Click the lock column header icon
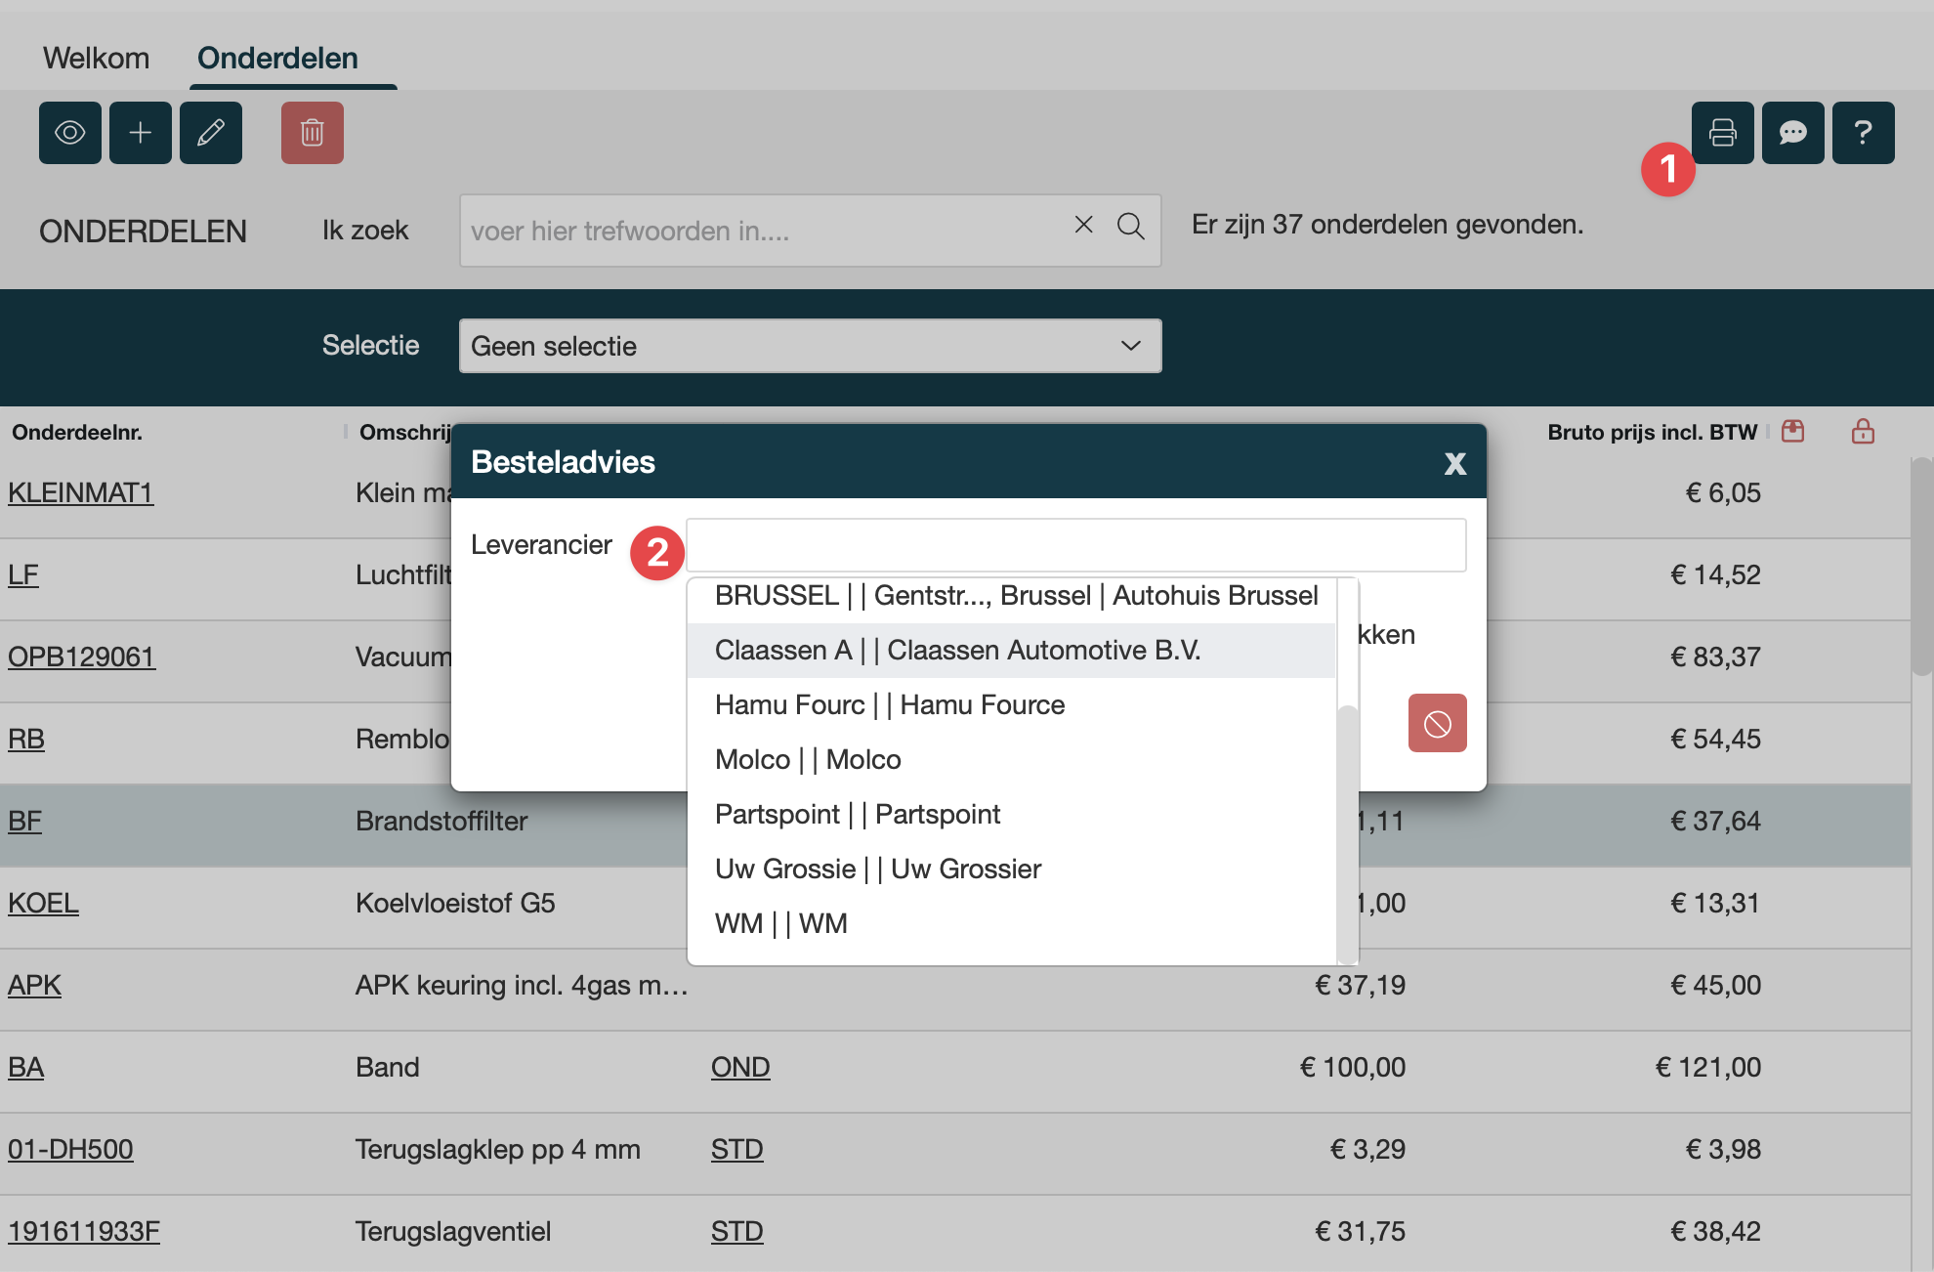Viewport: 1934px width, 1272px height. [1863, 432]
